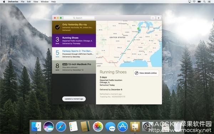The height and width of the screenshot is (134, 214).
Task: Click the green map pin near Chicago
Action: click(138, 29)
